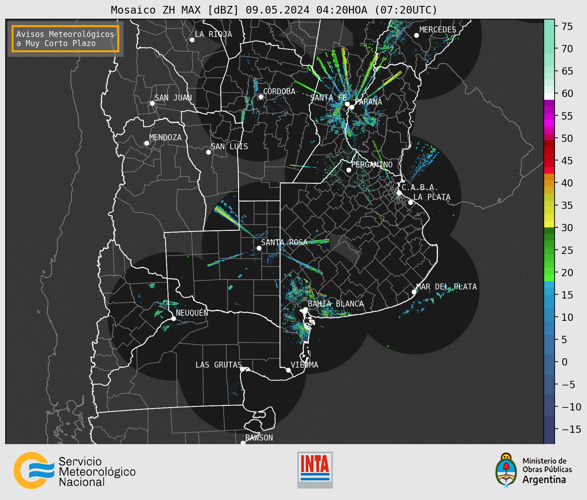This screenshot has width=587, height=500.
Task: Click the 60 dBZ white band on colorbar
Action: point(549,96)
